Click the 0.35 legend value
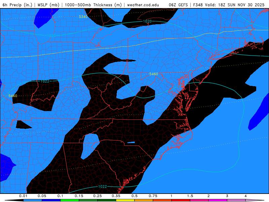269x202 pixels. 116,196
